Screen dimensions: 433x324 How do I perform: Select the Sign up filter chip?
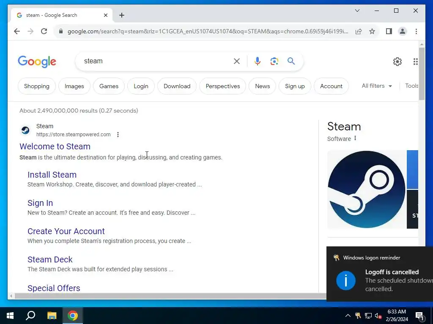[295, 86]
